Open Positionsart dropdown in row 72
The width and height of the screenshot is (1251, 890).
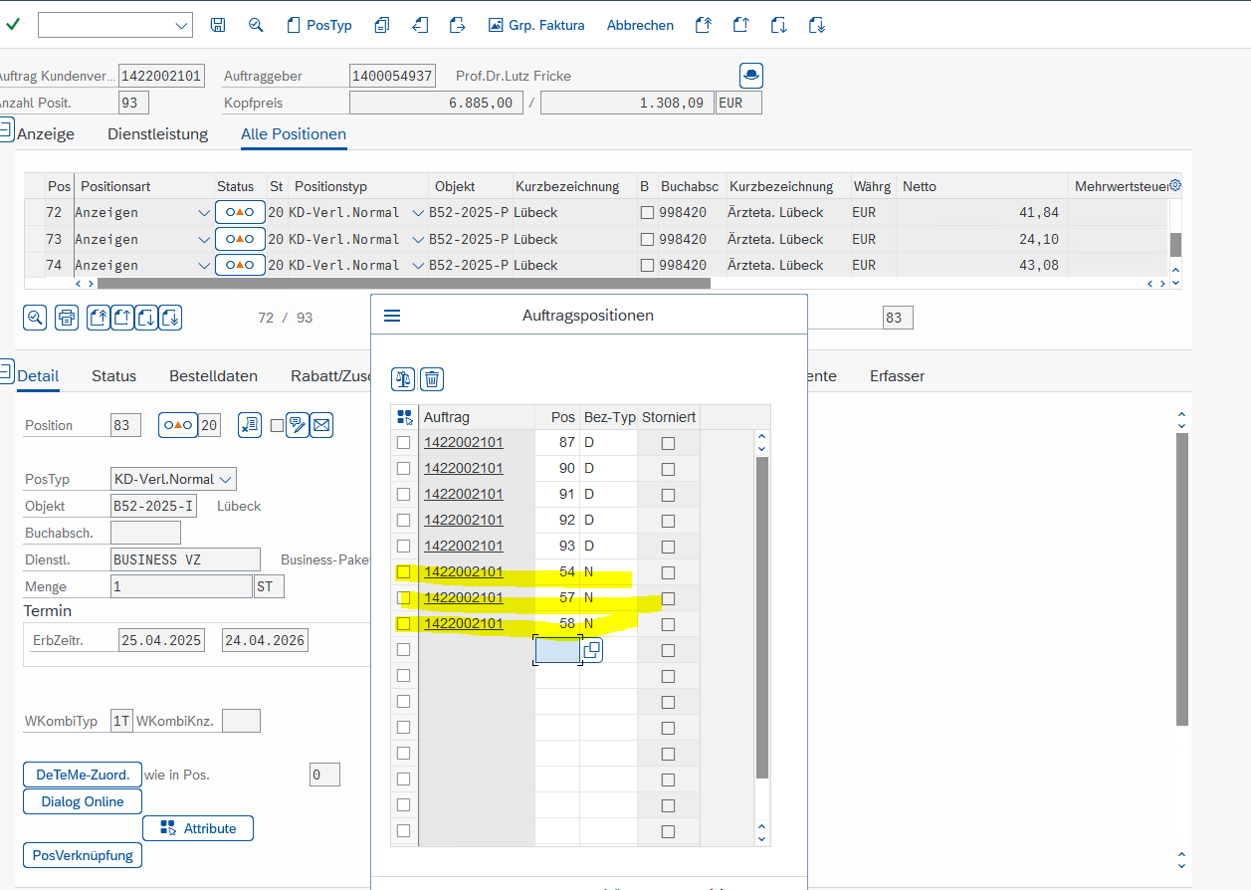[x=204, y=212]
